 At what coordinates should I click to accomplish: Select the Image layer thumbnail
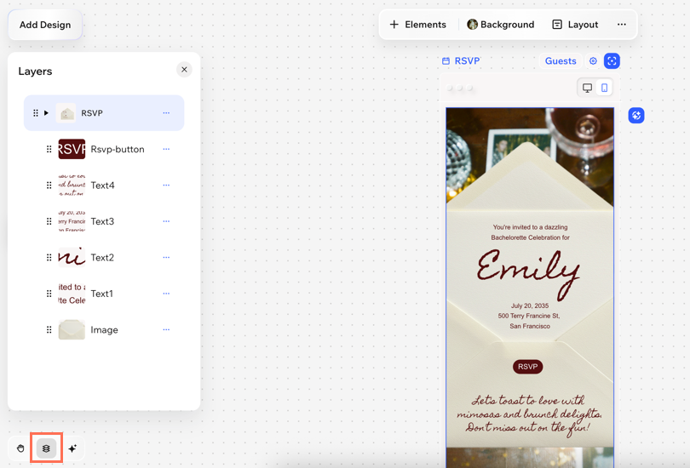[72, 329]
